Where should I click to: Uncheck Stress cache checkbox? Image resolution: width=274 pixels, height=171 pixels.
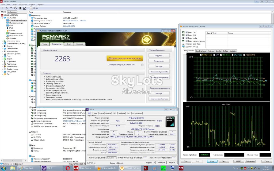pos(187,38)
